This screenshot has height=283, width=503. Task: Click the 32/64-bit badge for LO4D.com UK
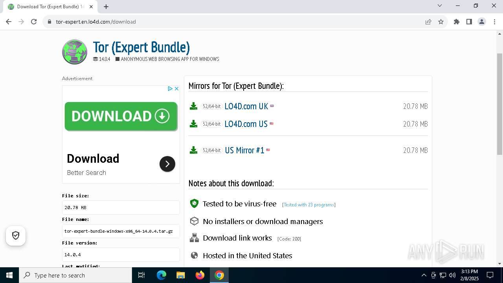click(x=211, y=106)
